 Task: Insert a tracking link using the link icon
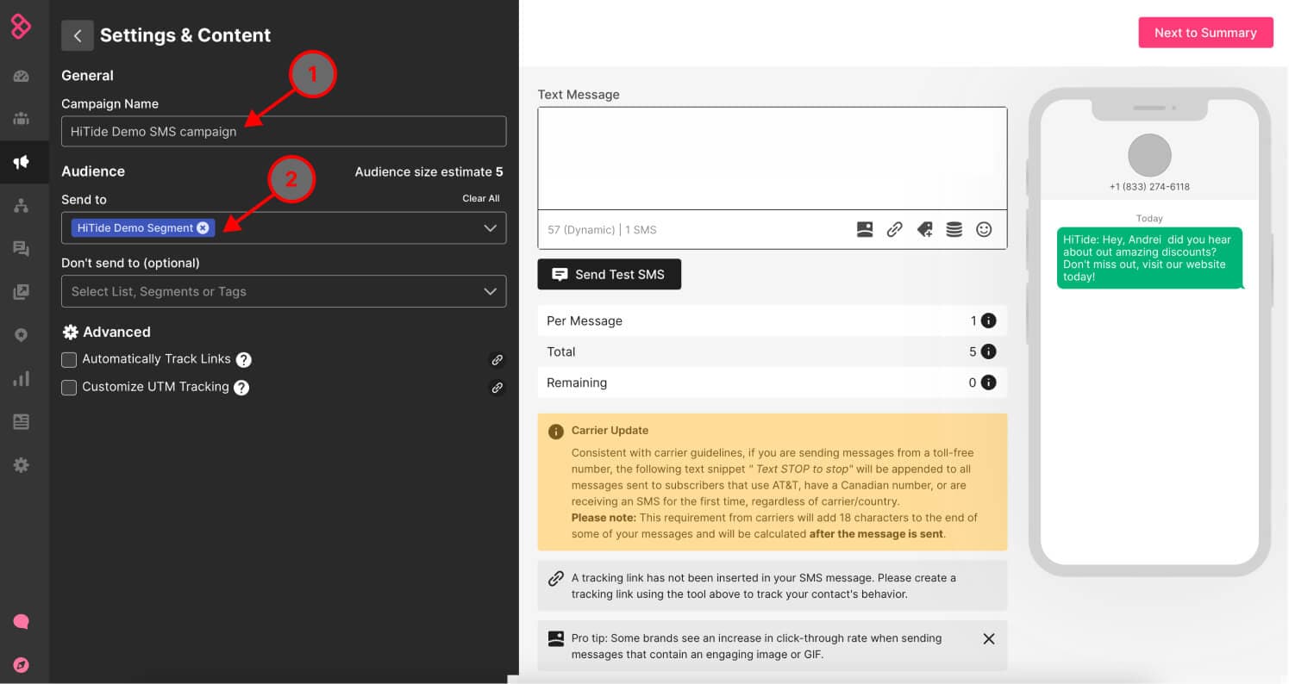[895, 230]
